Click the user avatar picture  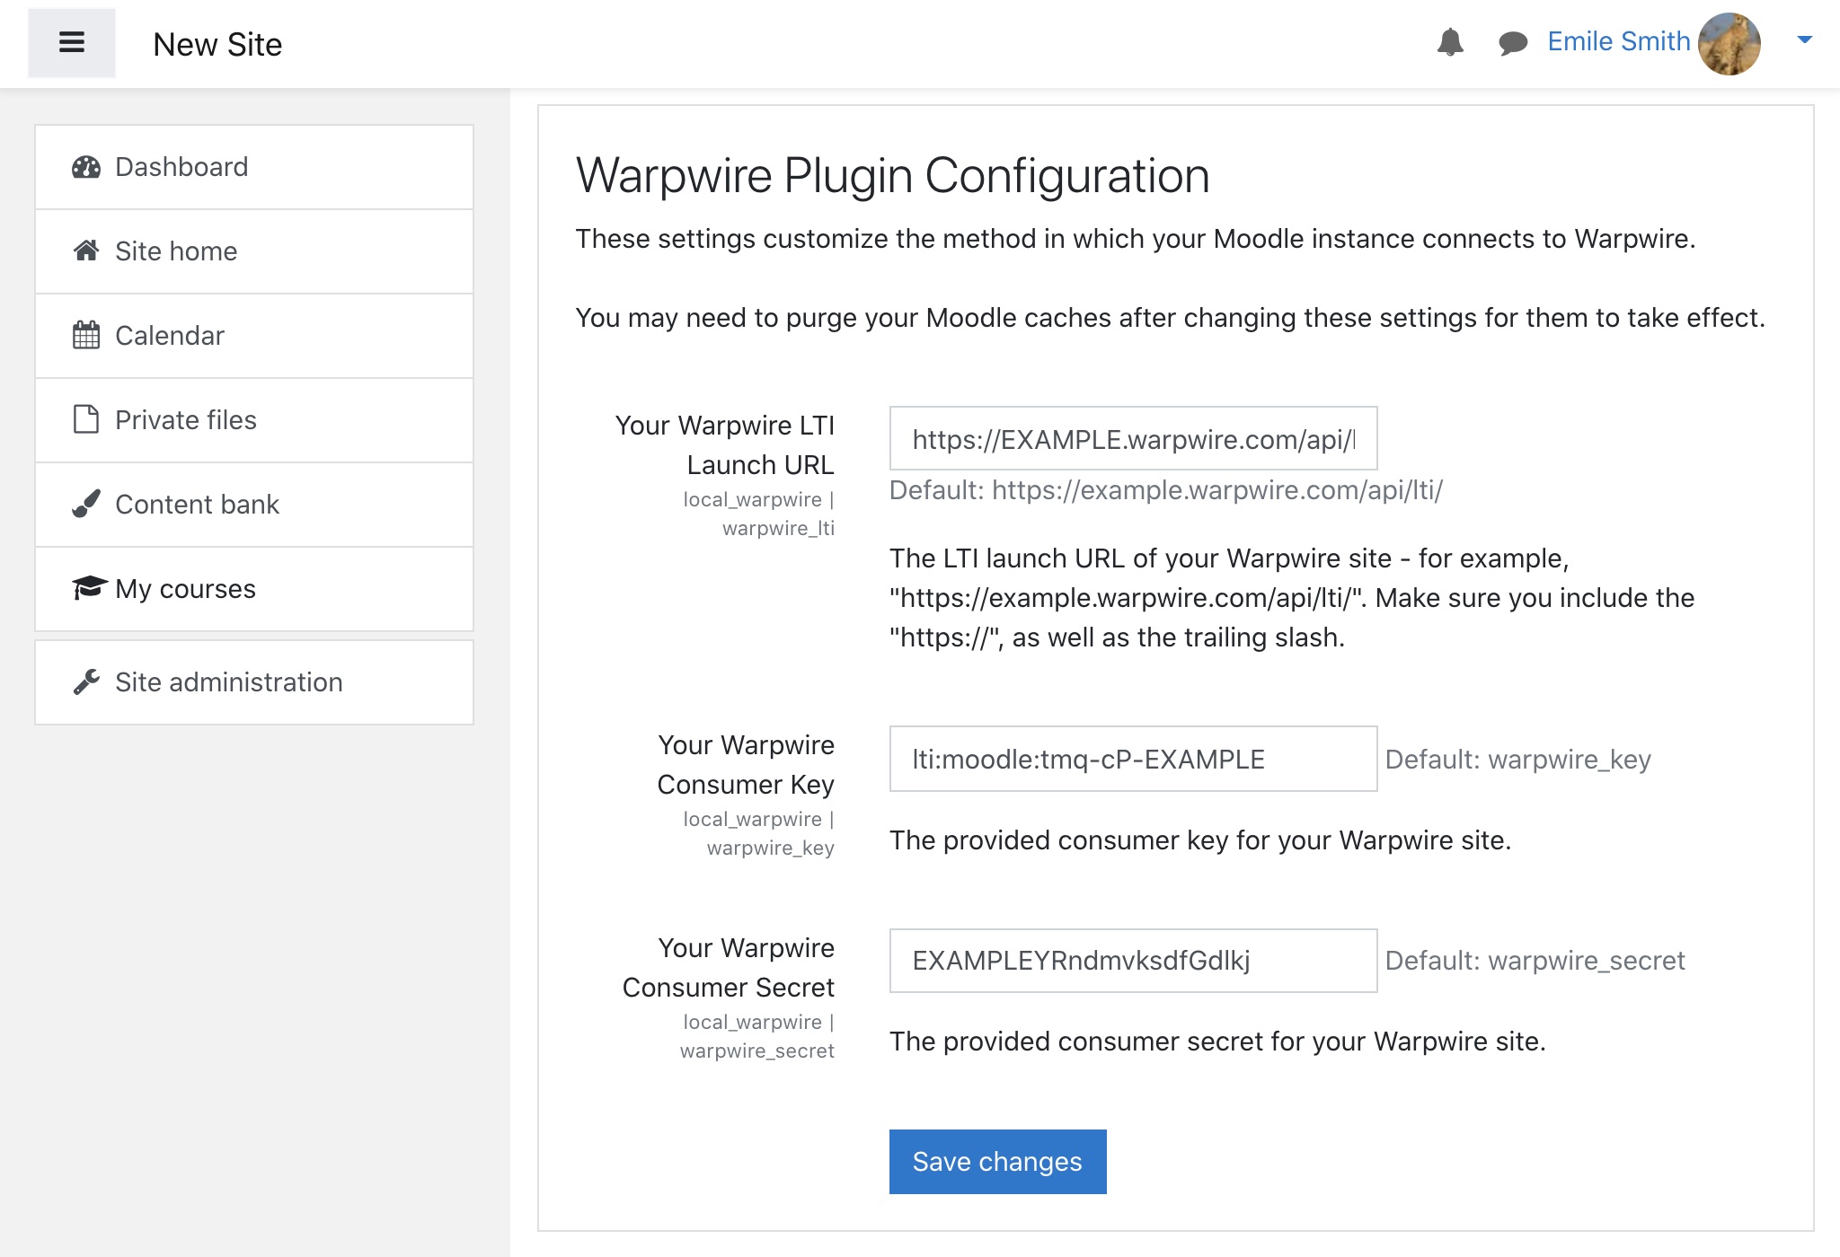pos(1729,43)
